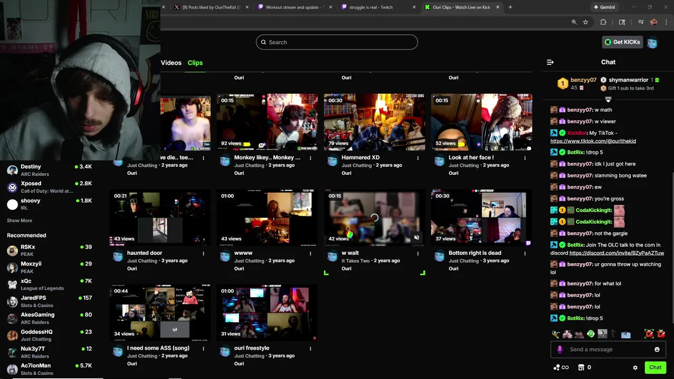Click the purple microphone icon in chat
Screen dimensions: 674x379
point(560,350)
